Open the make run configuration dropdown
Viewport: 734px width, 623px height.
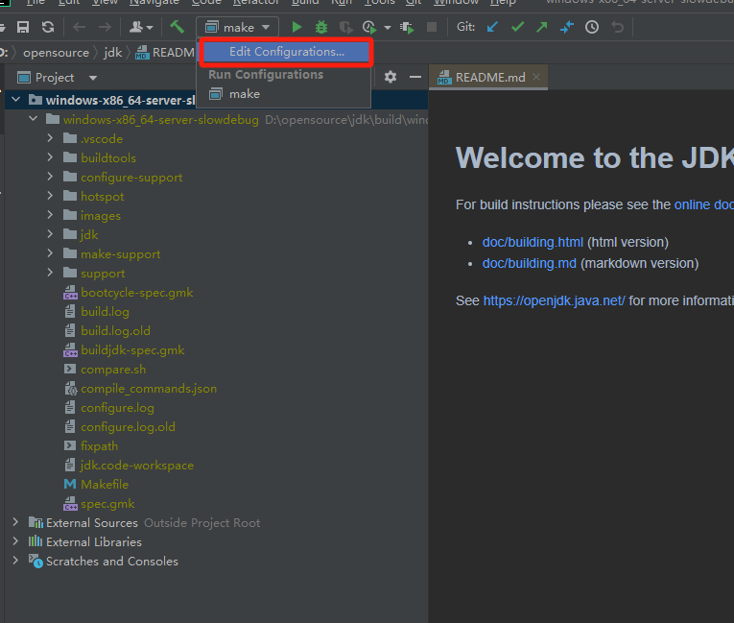(x=237, y=27)
